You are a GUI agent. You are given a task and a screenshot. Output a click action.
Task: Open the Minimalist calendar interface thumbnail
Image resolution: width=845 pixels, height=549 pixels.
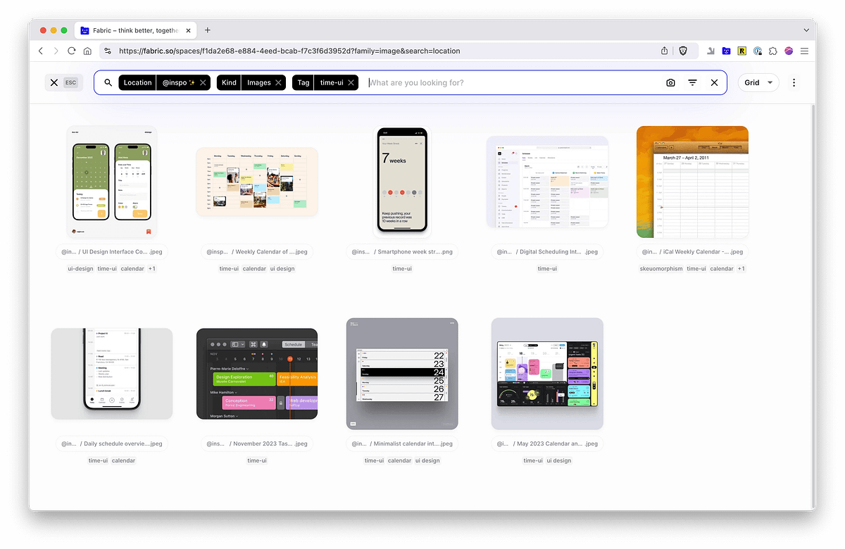coord(402,374)
